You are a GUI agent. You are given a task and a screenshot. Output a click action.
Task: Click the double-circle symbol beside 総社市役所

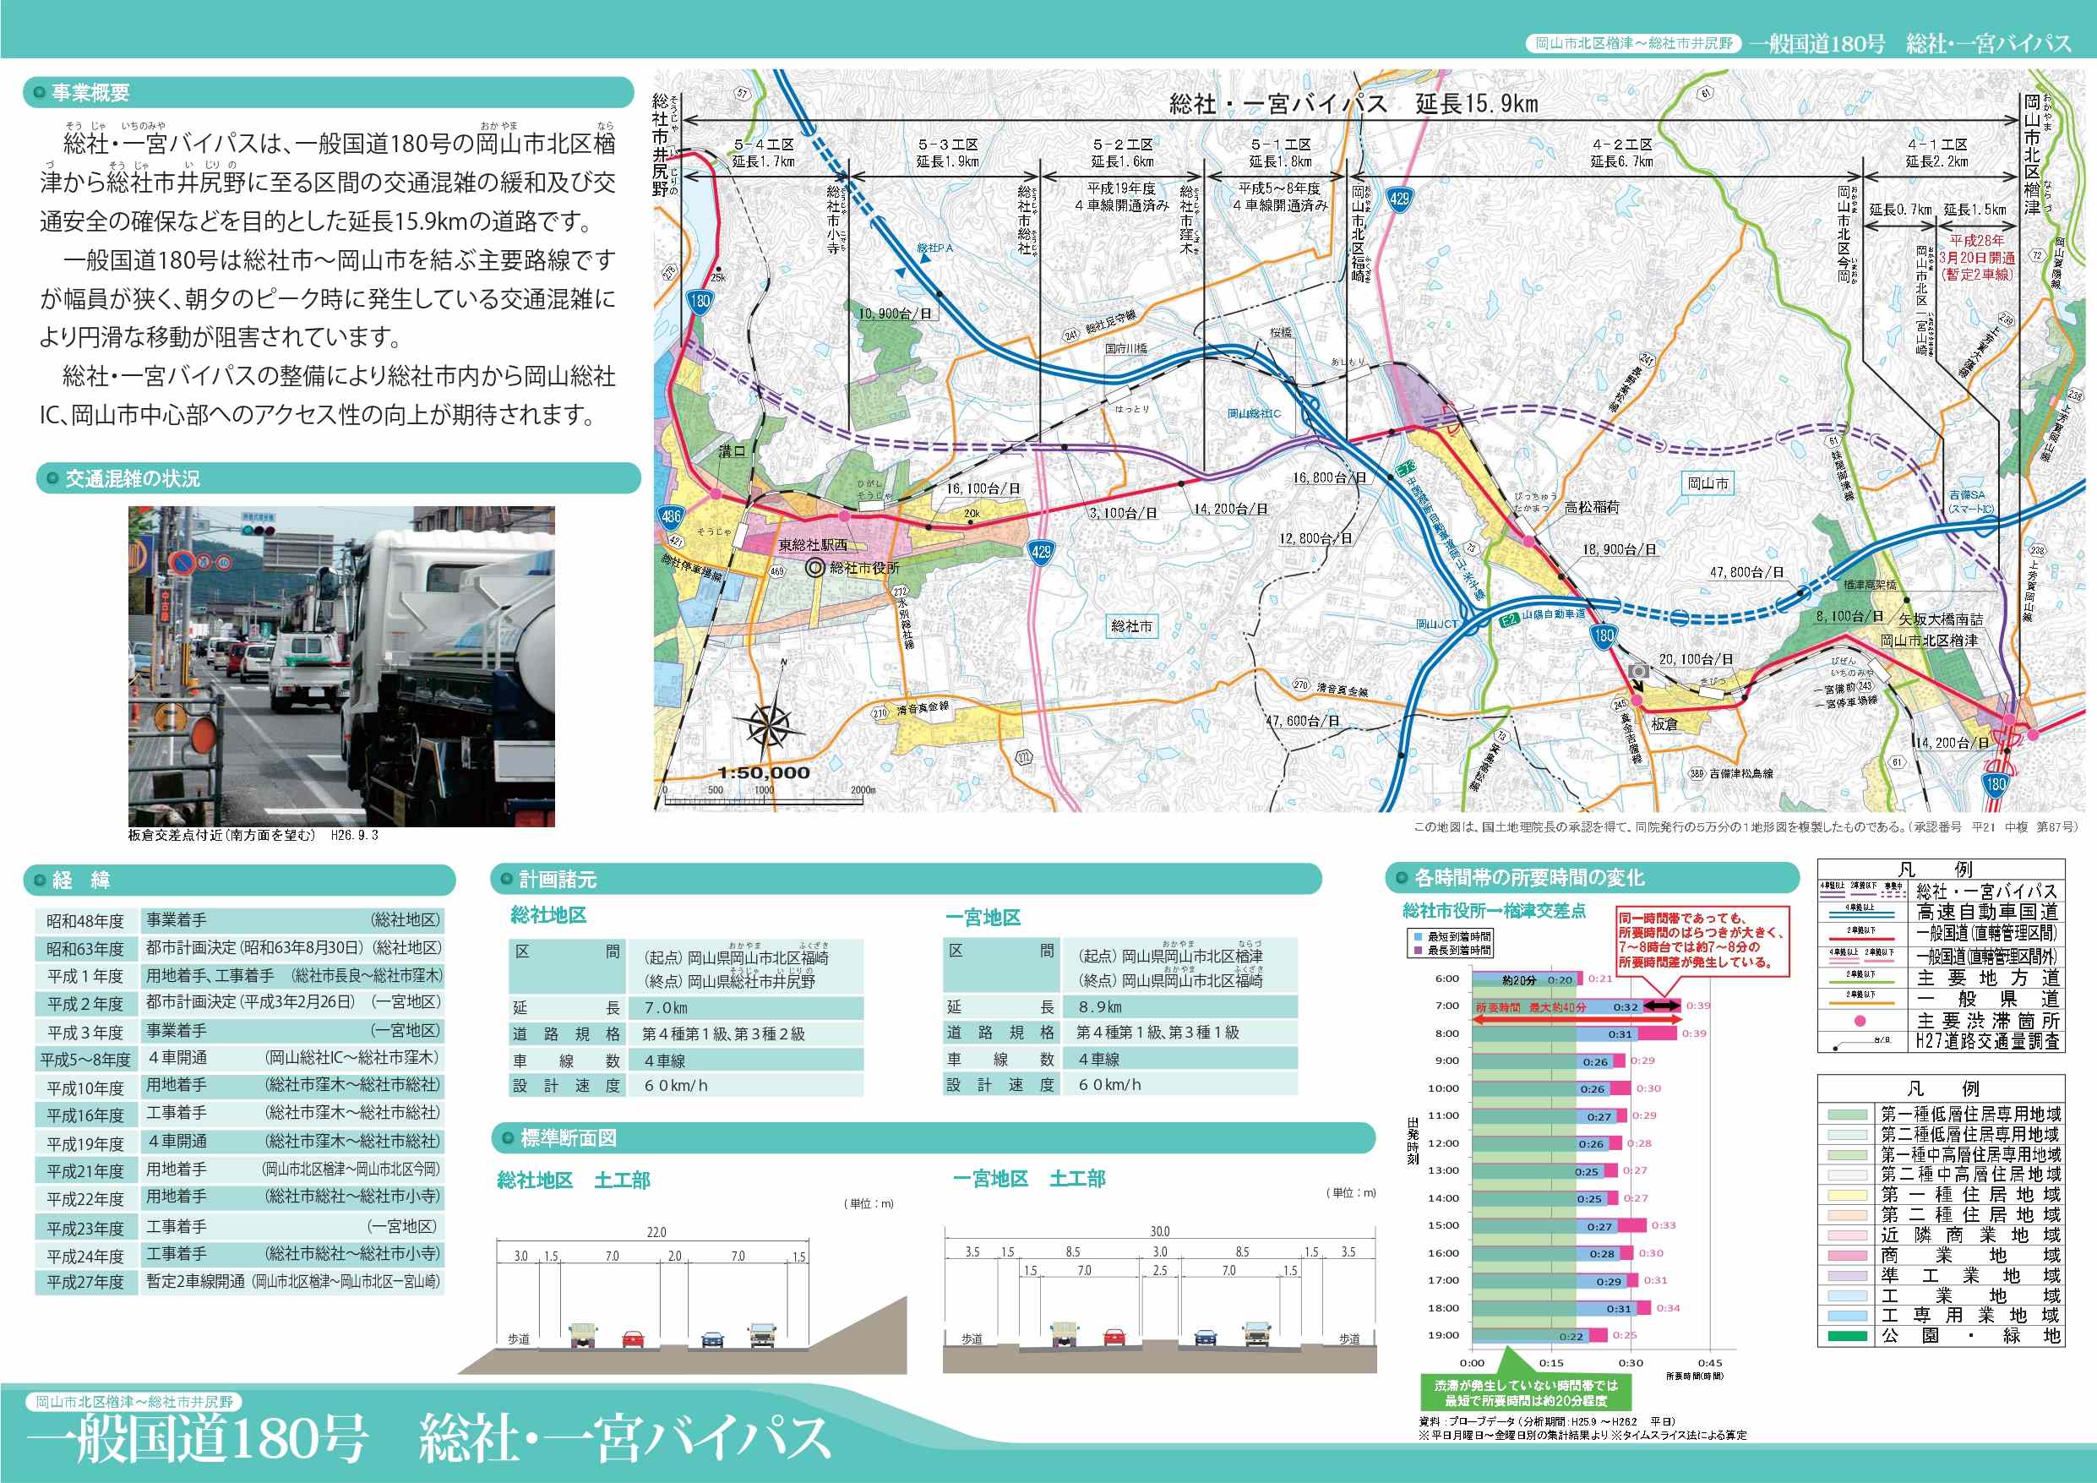pyautogui.click(x=814, y=568)
